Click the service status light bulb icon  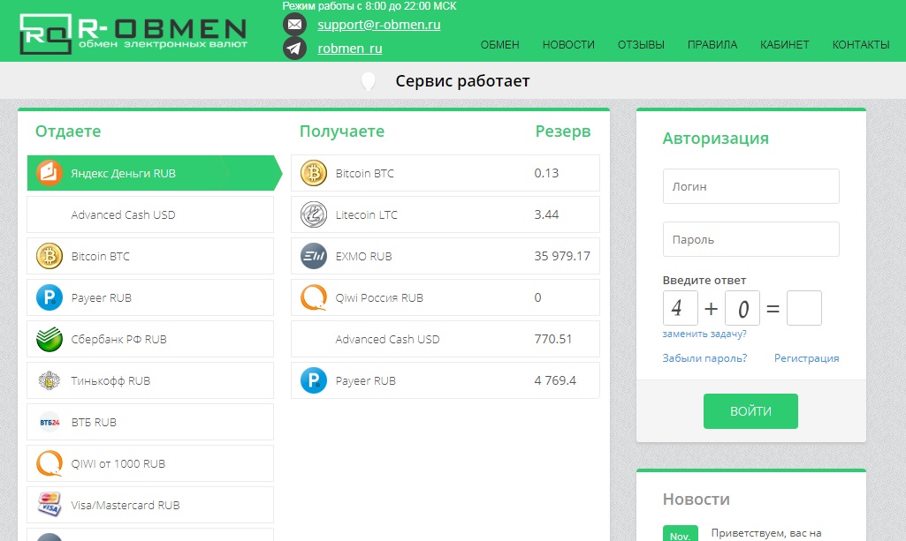tap(368, 81)
